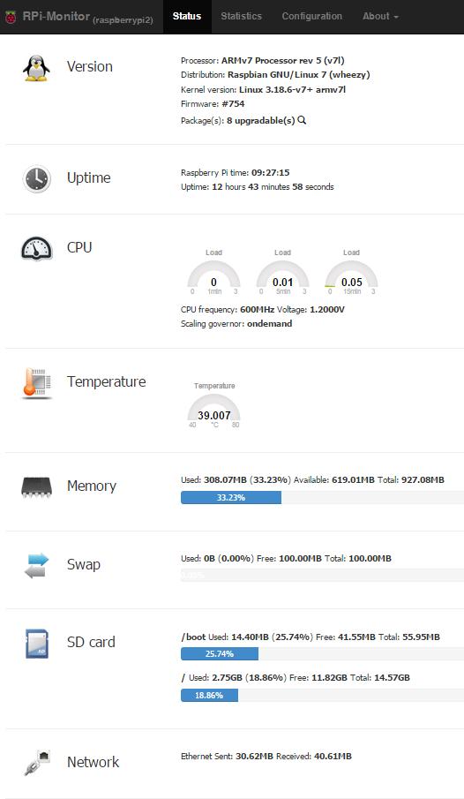The image size is (464, 799).
Task: Click the RPi-Monitor brand link
Action: click(x=87, y=18)
